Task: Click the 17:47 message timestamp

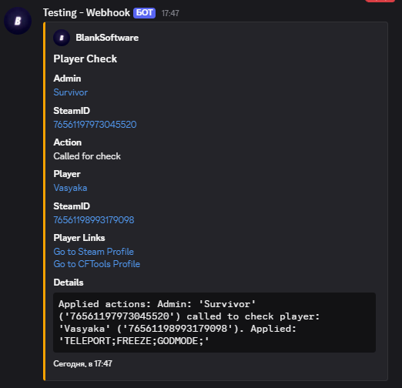Action: tap(170, 13)
